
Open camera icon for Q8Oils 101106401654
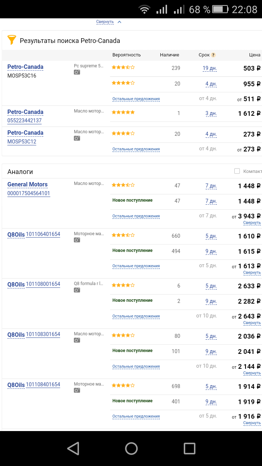pos(77,240)
